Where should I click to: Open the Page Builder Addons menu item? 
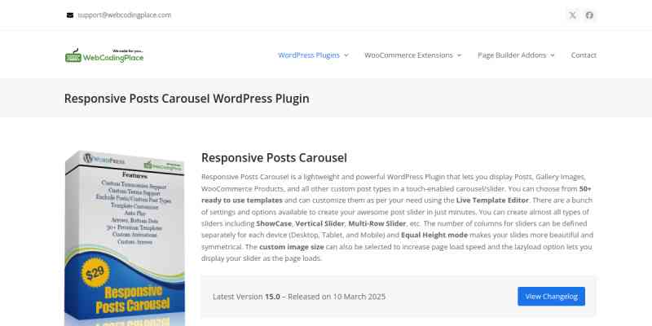[512, 55]
